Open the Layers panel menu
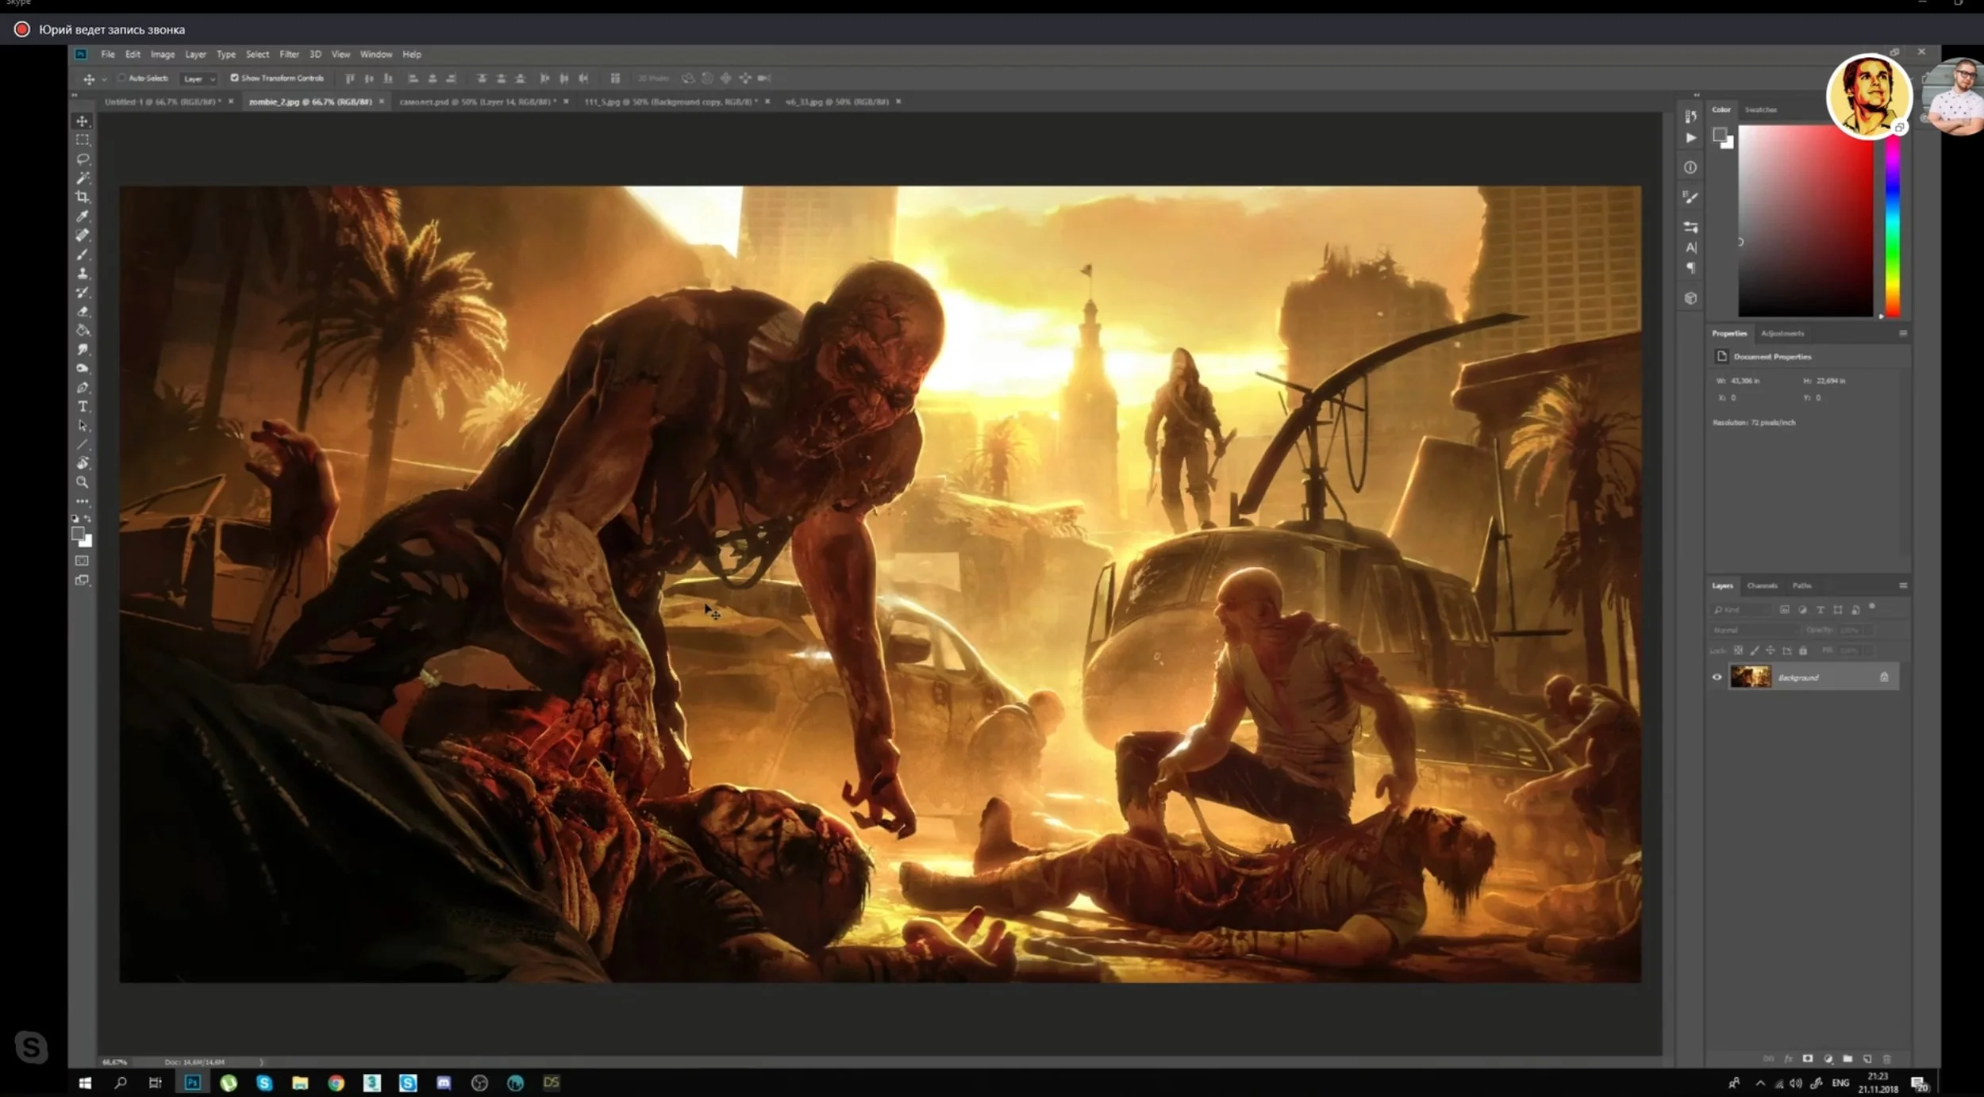Viewport: 1984px width, 1097px height. (1903, 585)
